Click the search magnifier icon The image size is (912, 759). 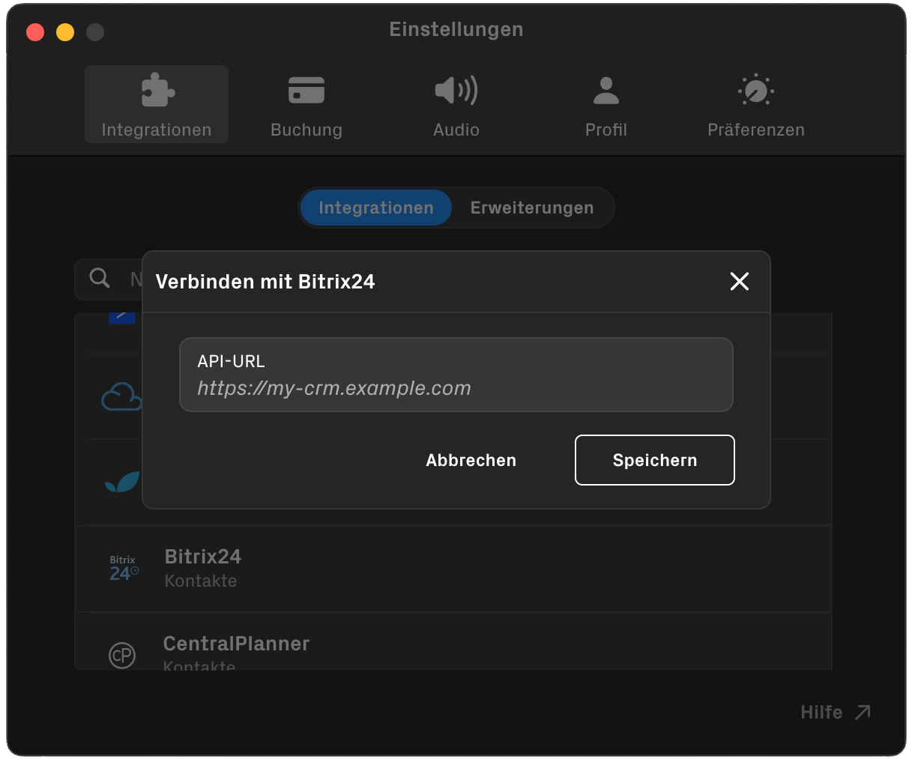[100, 278]
